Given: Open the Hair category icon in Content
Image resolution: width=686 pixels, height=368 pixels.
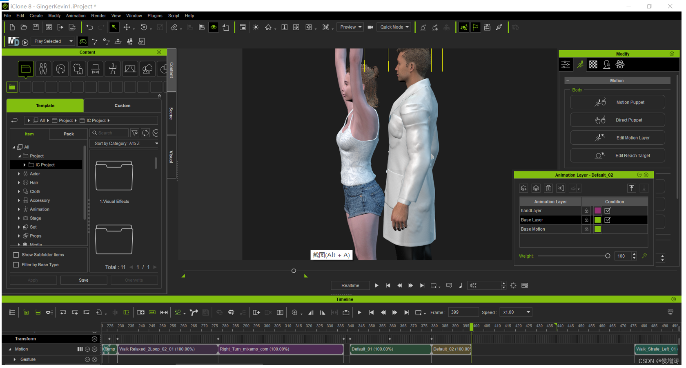Looking at the screenshot, I should point(60,69).
